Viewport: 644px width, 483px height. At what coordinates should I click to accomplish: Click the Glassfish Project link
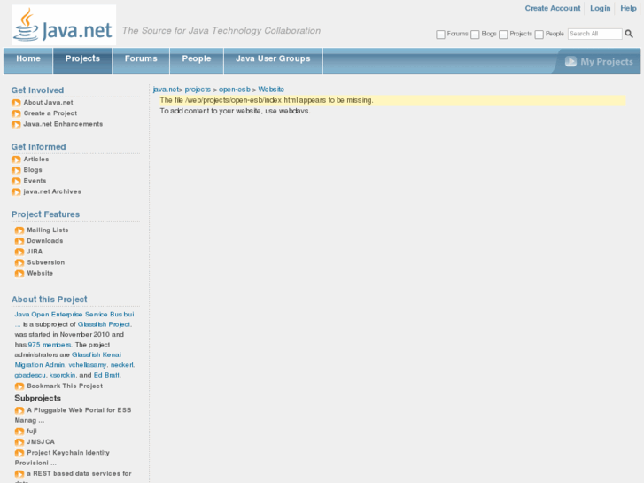pos(105,324)
